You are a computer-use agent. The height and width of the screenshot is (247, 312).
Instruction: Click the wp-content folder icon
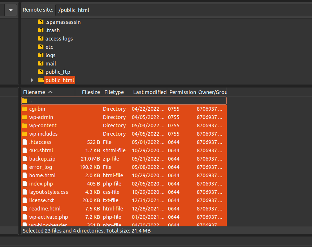[24, 125]
